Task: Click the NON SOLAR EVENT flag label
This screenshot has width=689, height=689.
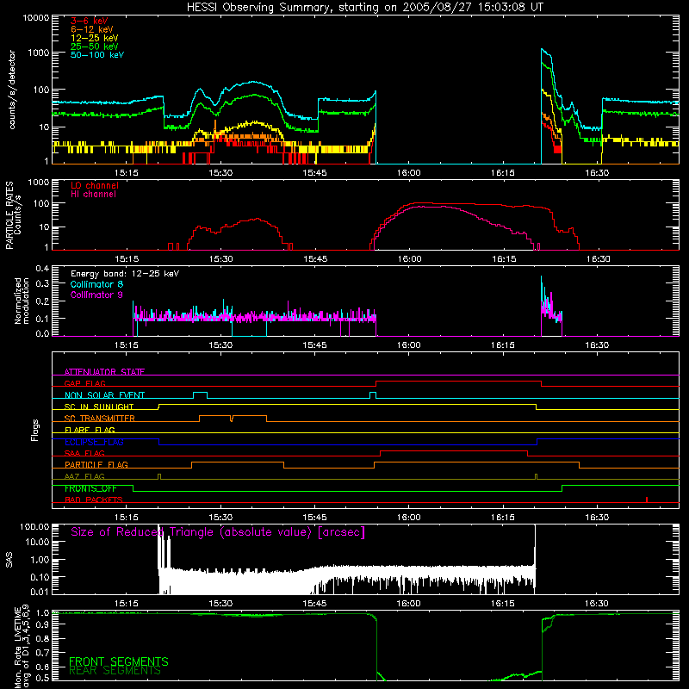Action: (104, 395)
